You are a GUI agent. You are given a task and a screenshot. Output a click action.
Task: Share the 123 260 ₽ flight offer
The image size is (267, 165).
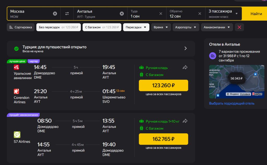pyautogui.click(x=185, y=67)
